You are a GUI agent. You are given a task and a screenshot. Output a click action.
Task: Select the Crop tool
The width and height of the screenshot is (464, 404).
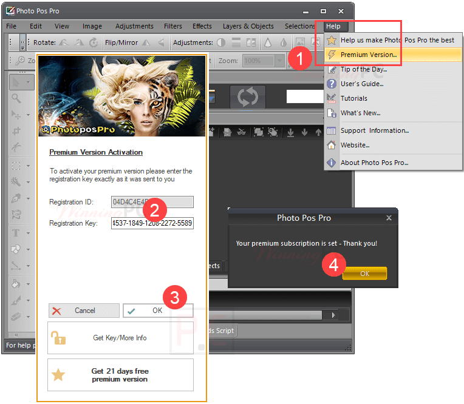tap(16, 130)
